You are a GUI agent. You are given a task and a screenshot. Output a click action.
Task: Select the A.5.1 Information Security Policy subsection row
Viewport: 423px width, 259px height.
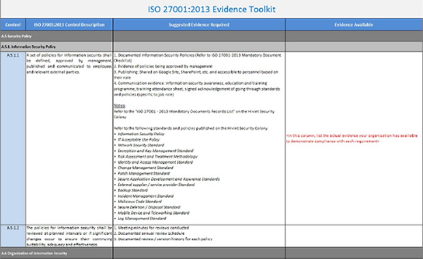[x=211, y=46]
